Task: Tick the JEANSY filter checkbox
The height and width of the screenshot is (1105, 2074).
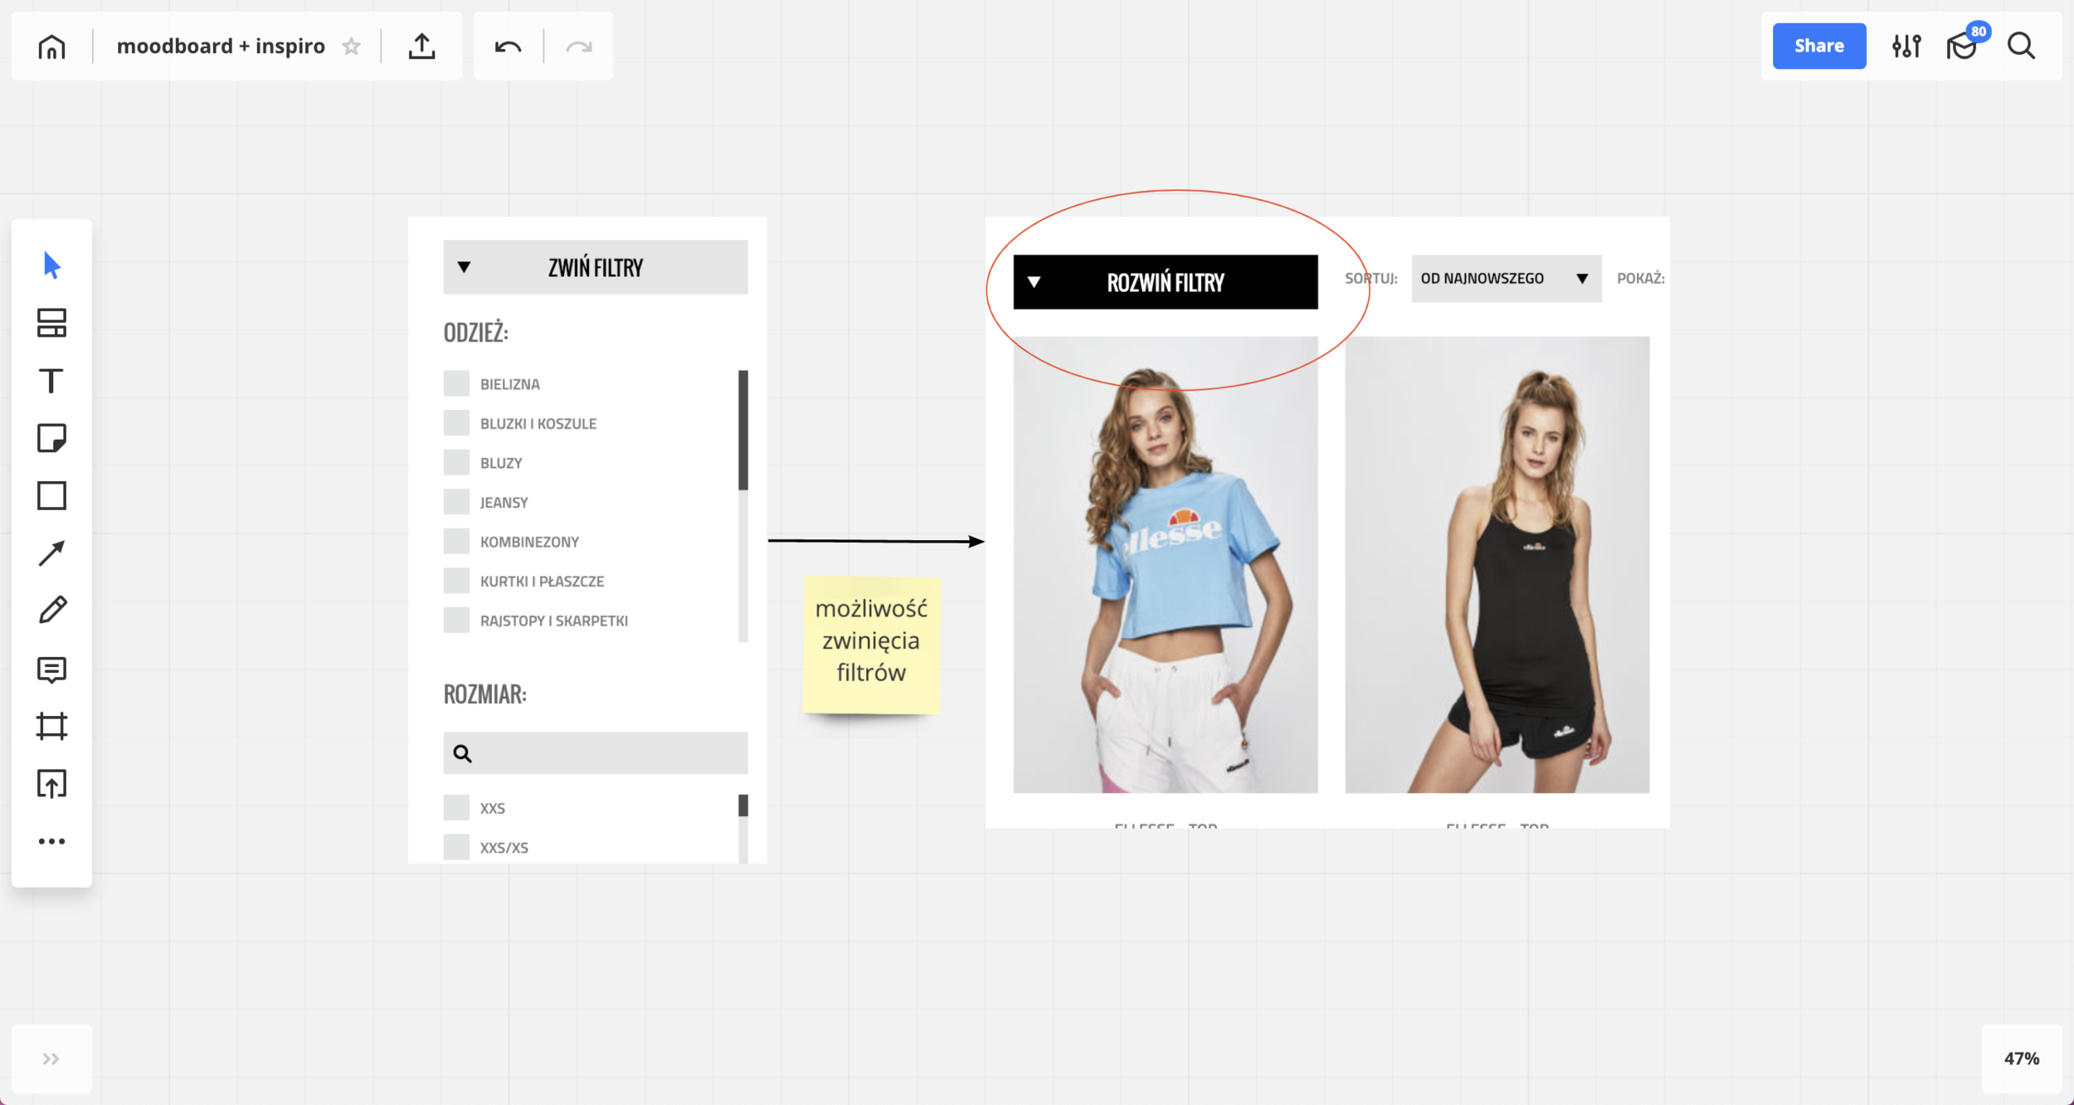Action: pyautogui.click(x=456, y=502)
